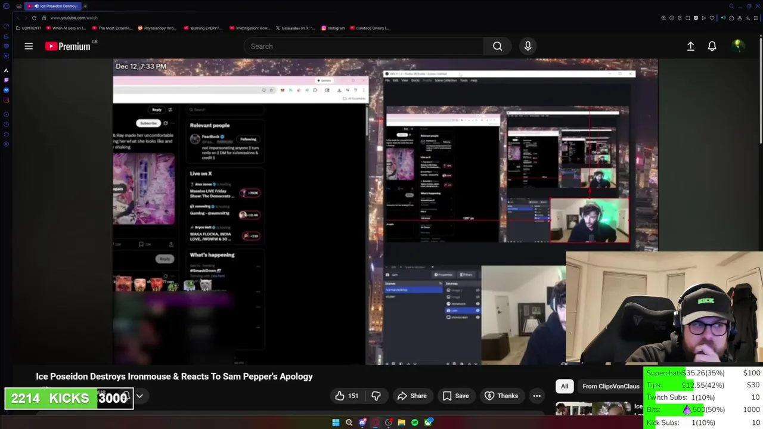
Task: Select the From ClipsVonClaus filter chip
Action: pyautogui.click(x=610, y=386)
